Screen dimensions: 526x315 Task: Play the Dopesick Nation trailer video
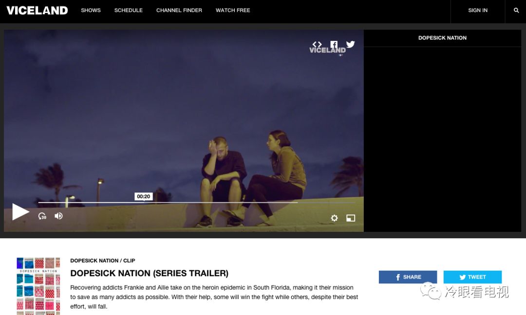coord(20,212)
